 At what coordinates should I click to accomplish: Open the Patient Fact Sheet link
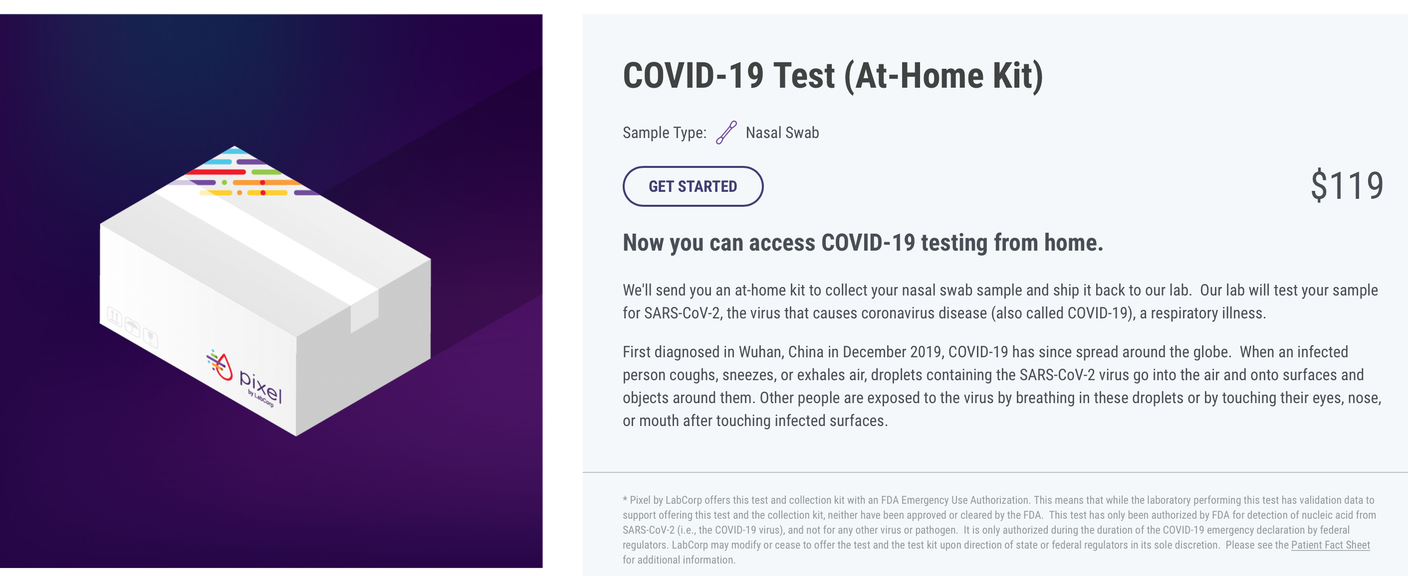[1330, 544]
